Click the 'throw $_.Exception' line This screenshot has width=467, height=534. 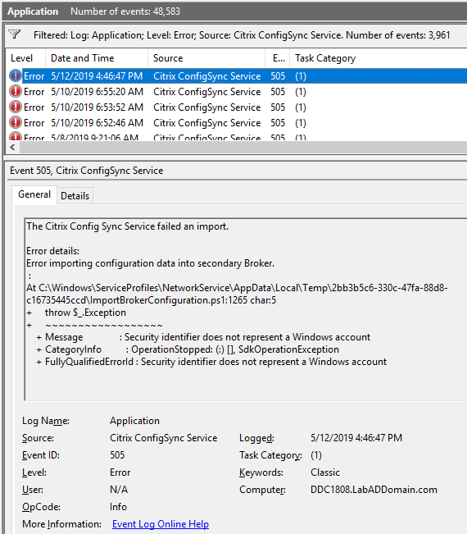pyautogui.click(x=85, y=313)
